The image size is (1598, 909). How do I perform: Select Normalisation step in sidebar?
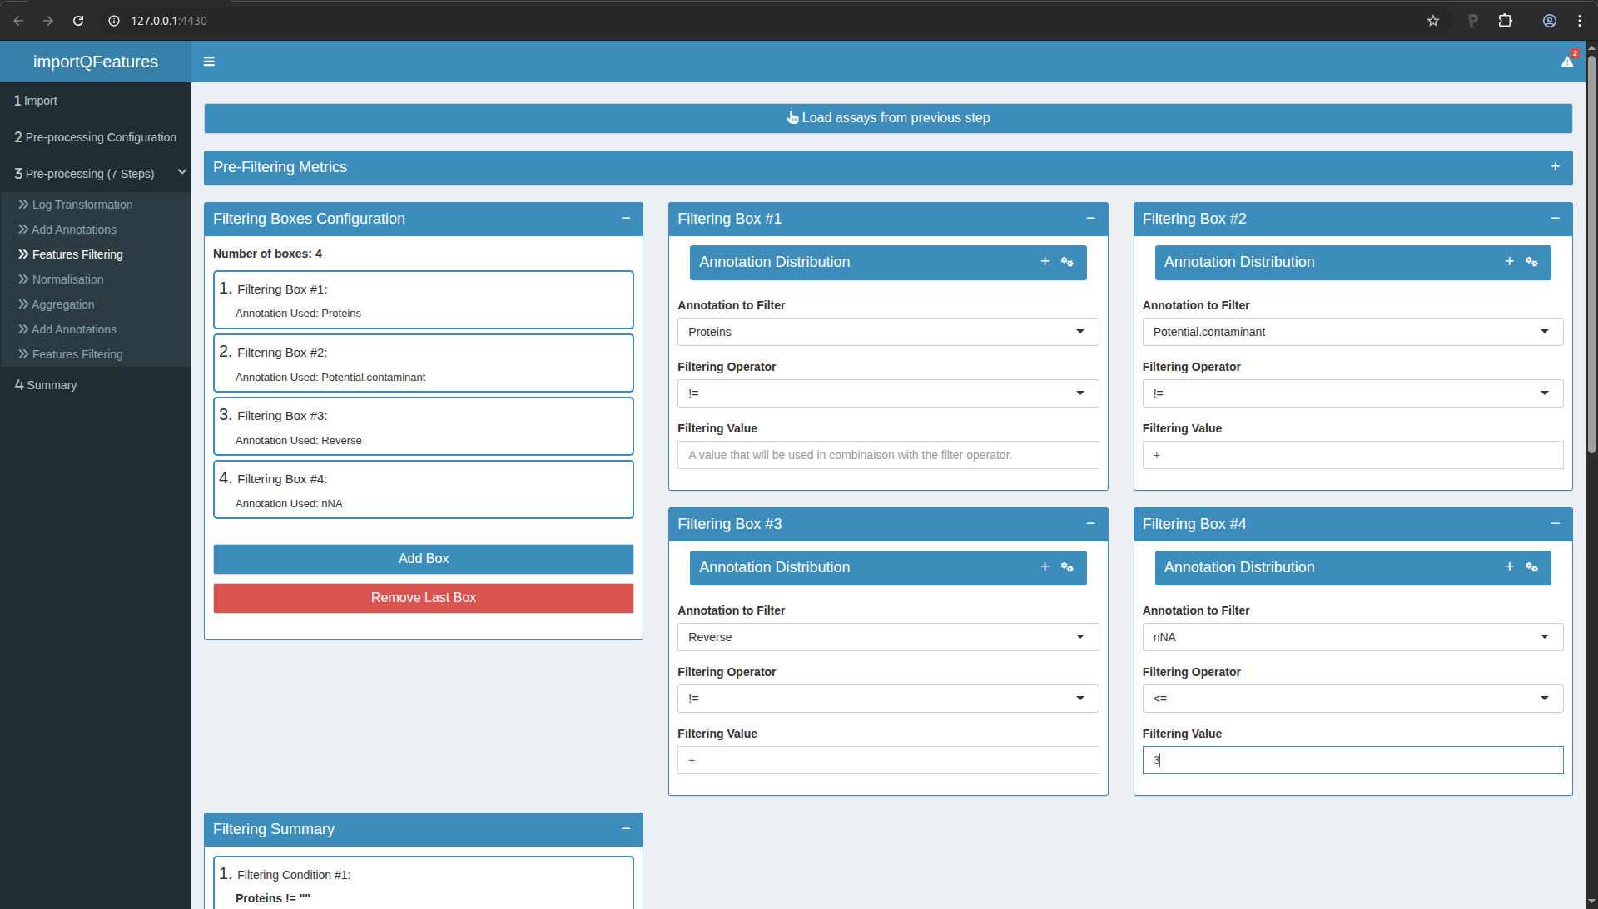pos(96,279)
